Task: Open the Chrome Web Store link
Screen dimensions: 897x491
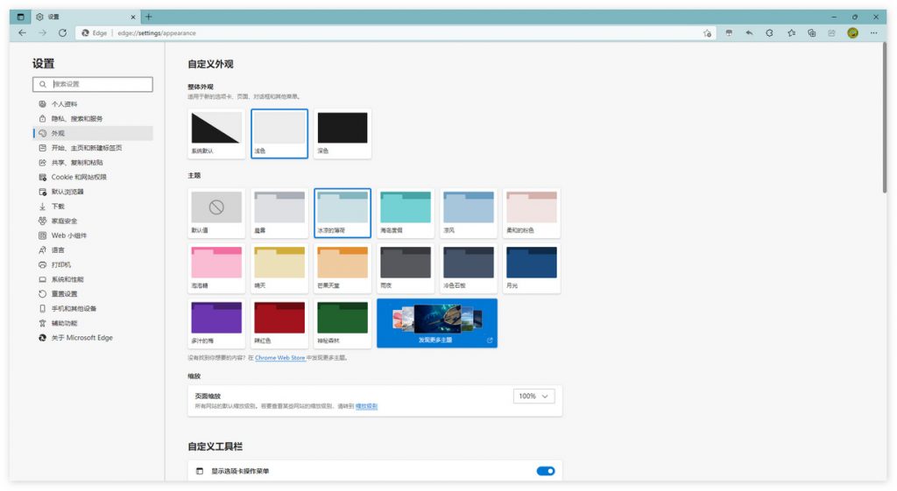Action: click(x=279, y=358)
